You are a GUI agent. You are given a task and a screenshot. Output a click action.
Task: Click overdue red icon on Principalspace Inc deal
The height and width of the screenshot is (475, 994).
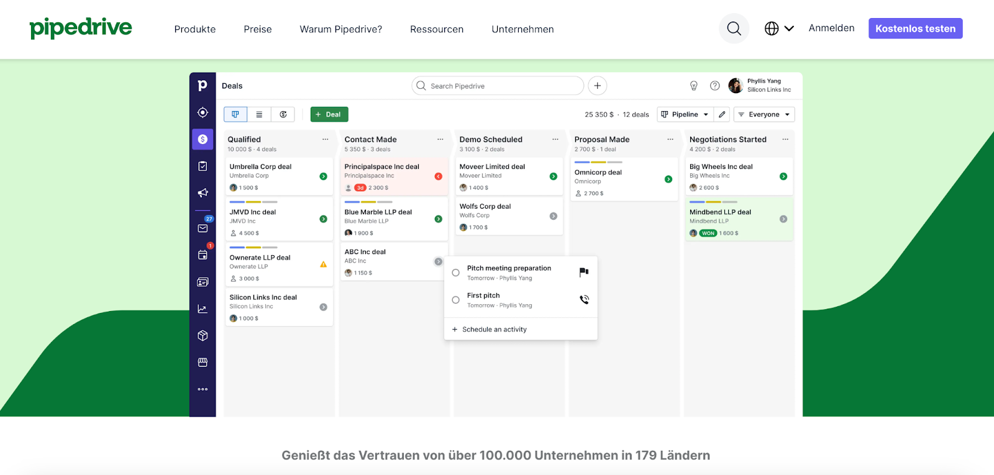point(438,176)
